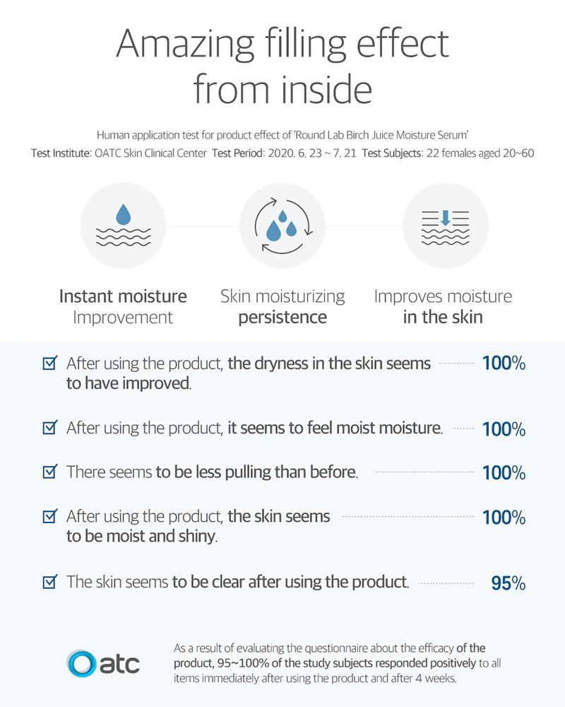Toggle the feel moist moisture checkbox
This screenshot has width=565, height=707.
tap(50, 428)
